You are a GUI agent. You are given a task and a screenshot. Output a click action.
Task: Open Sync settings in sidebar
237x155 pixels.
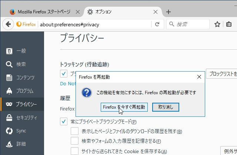[x=22, y=131]
